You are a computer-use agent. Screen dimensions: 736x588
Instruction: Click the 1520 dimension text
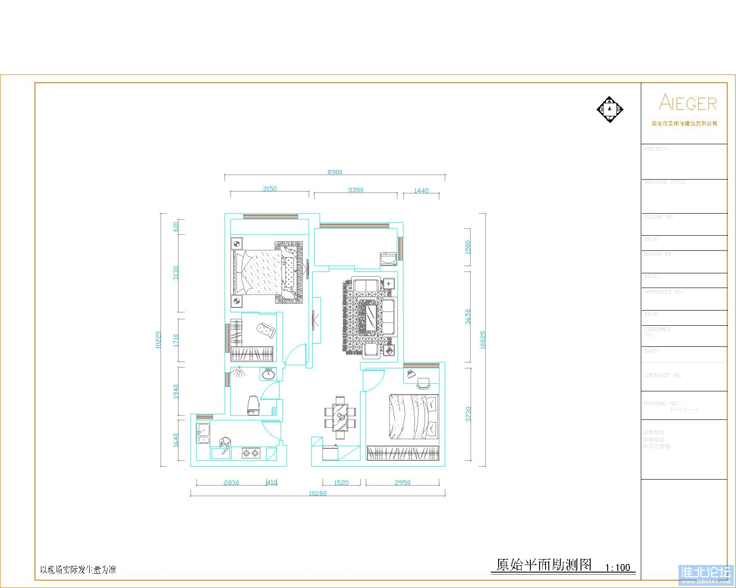tap(341, 482)
